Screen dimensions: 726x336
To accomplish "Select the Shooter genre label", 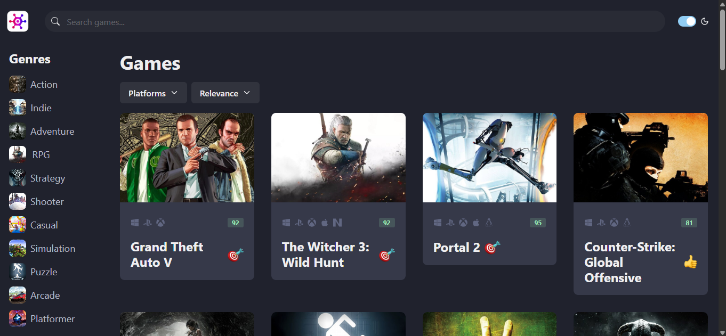I will (x=47, y=202).
